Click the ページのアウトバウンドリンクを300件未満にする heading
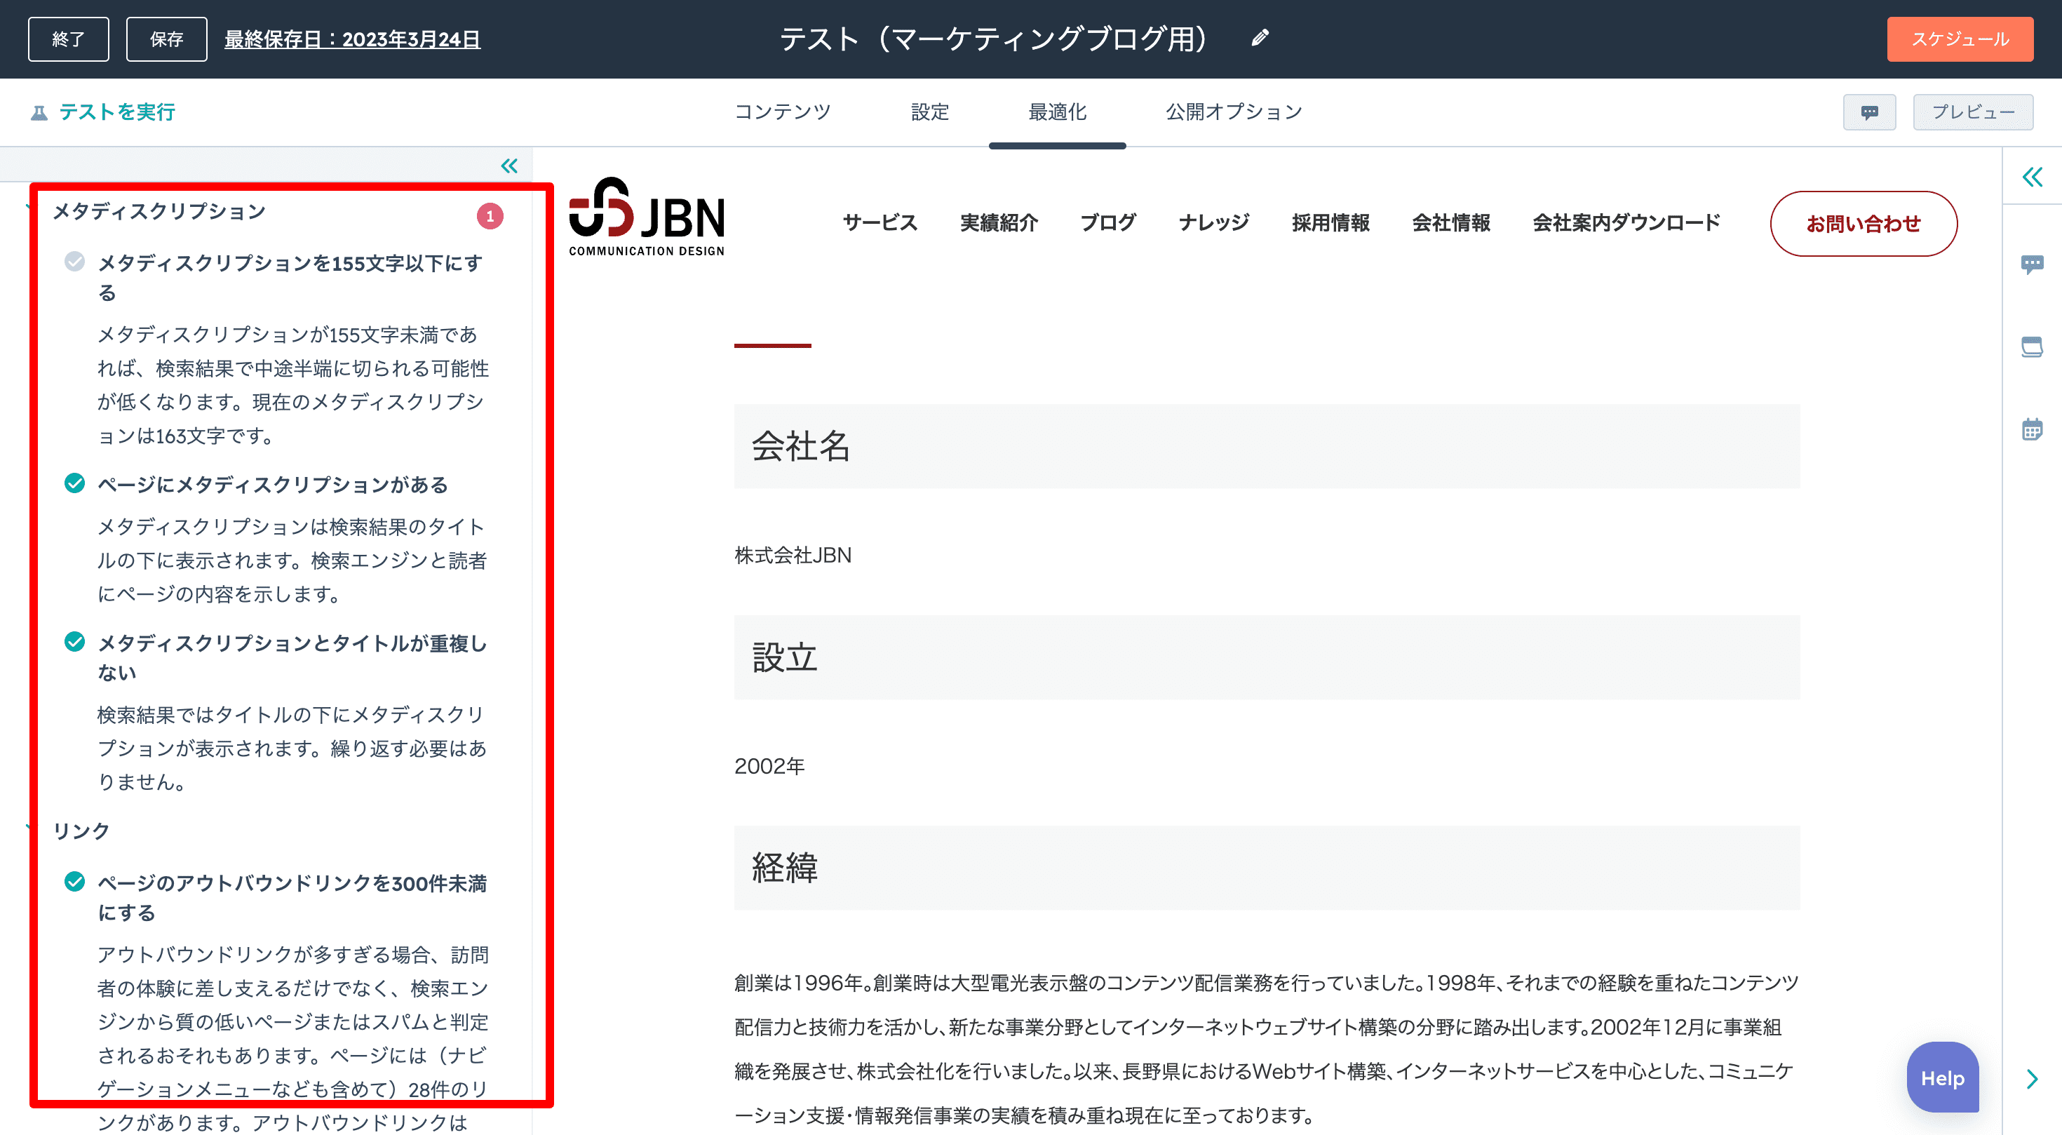 point(292,897)
